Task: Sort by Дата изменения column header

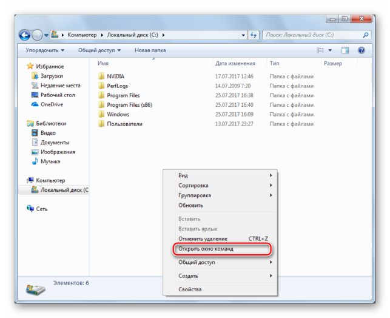Action: (x=235, y=64)
